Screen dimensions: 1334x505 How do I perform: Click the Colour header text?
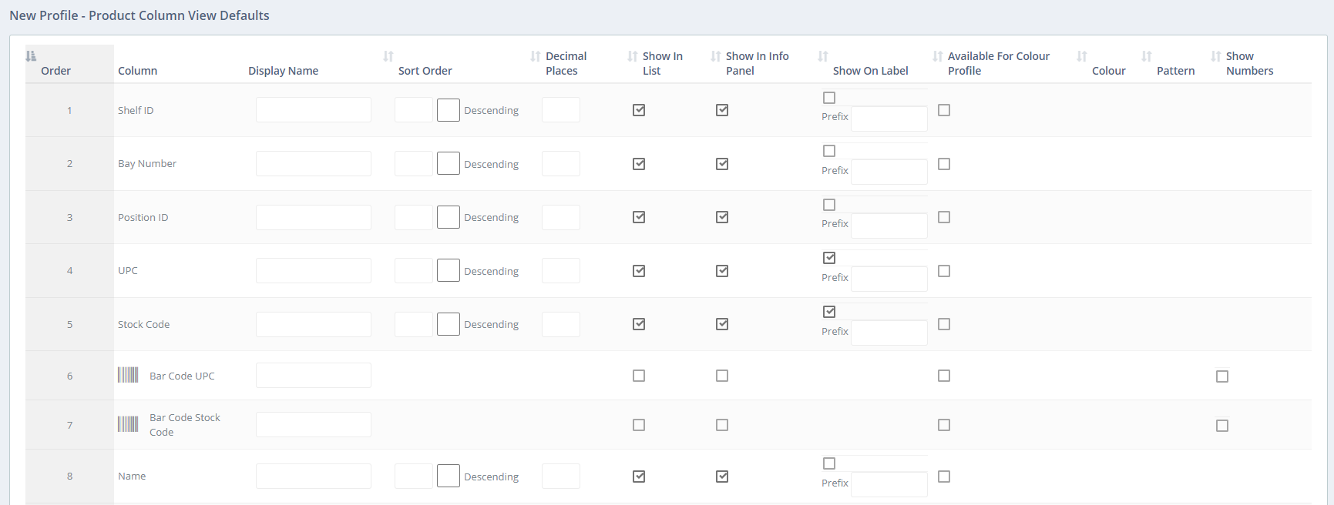click(1108, 71)
